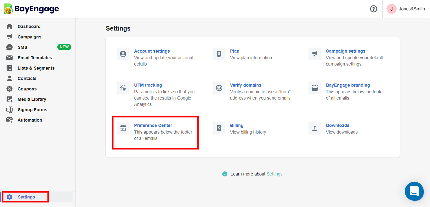Click the Billing receipt icon
The width and height of the screenshot is (430, 207).
(219, 128)
